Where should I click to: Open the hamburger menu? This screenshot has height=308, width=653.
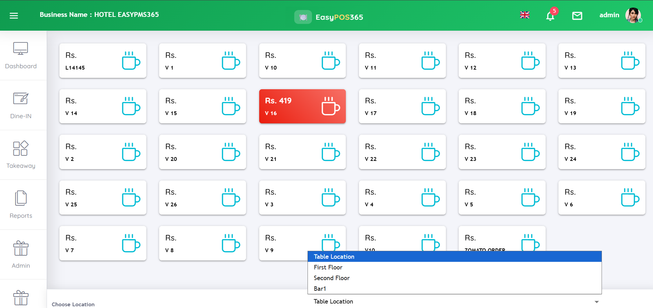tap(14, 16)
